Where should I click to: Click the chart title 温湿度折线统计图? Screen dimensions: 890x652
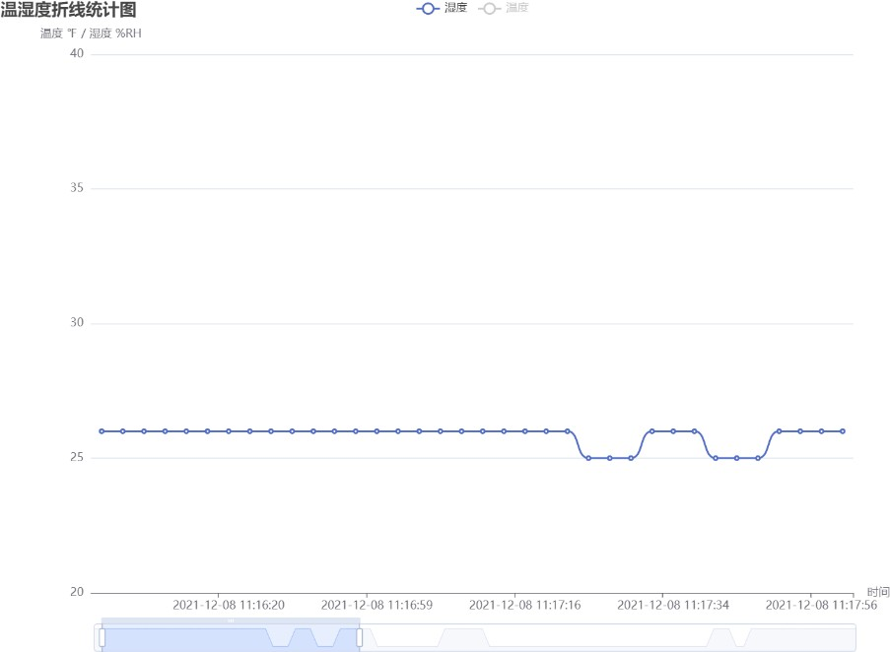pyautogui.click(x=68, y=10)
